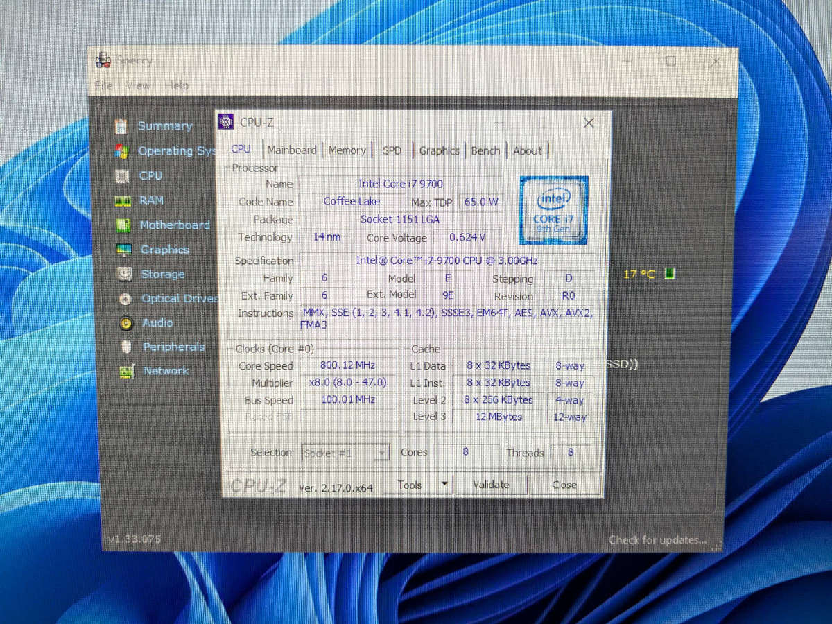Open the Motherboard section in Speccy
The height and width of the screenshot is (624, 832).
pyautogui.click(x=175, y=225)
